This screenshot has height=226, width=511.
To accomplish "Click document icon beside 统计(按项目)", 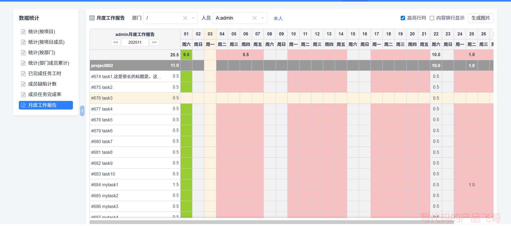I will click(x=23, y=32).
